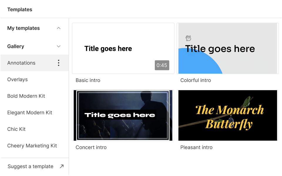Click the chevron next to My templates
282x176 pixels.
click(58, 28)
